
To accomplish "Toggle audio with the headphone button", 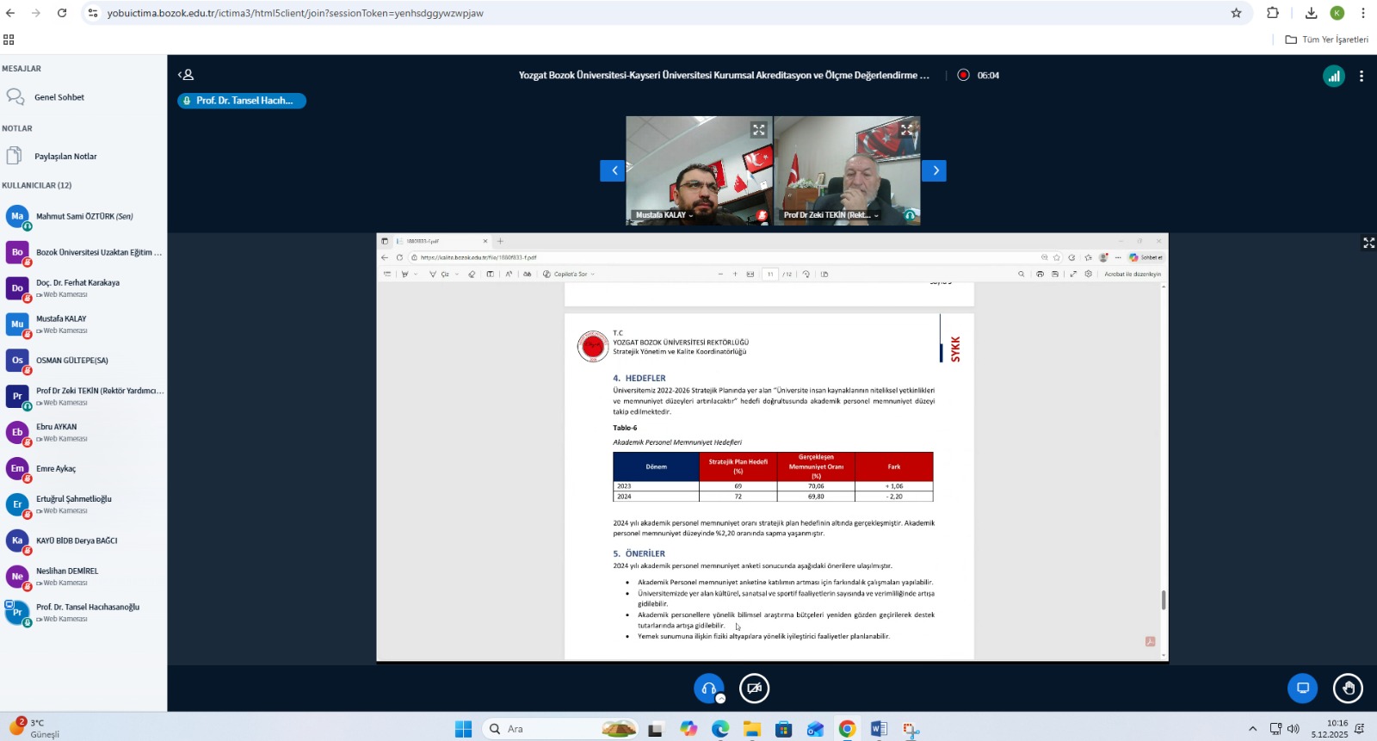I will point(708,689).
